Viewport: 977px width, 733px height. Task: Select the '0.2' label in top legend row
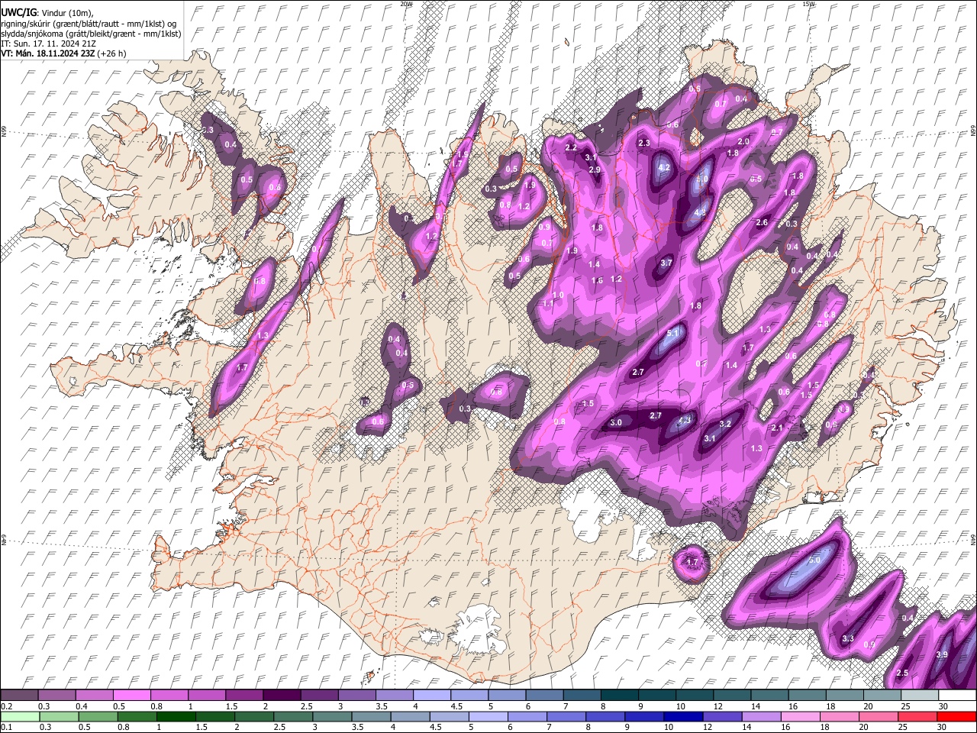click(x=7, y=706)
